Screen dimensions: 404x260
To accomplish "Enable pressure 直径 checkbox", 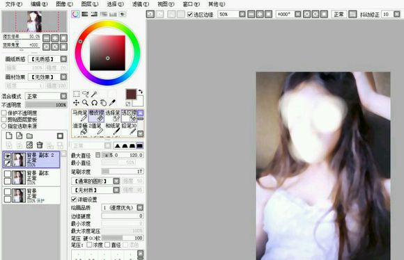I will click(x=107, y=245).
